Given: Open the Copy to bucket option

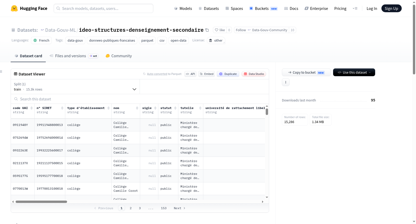Looking at the screenshot, I should (306, 72).
